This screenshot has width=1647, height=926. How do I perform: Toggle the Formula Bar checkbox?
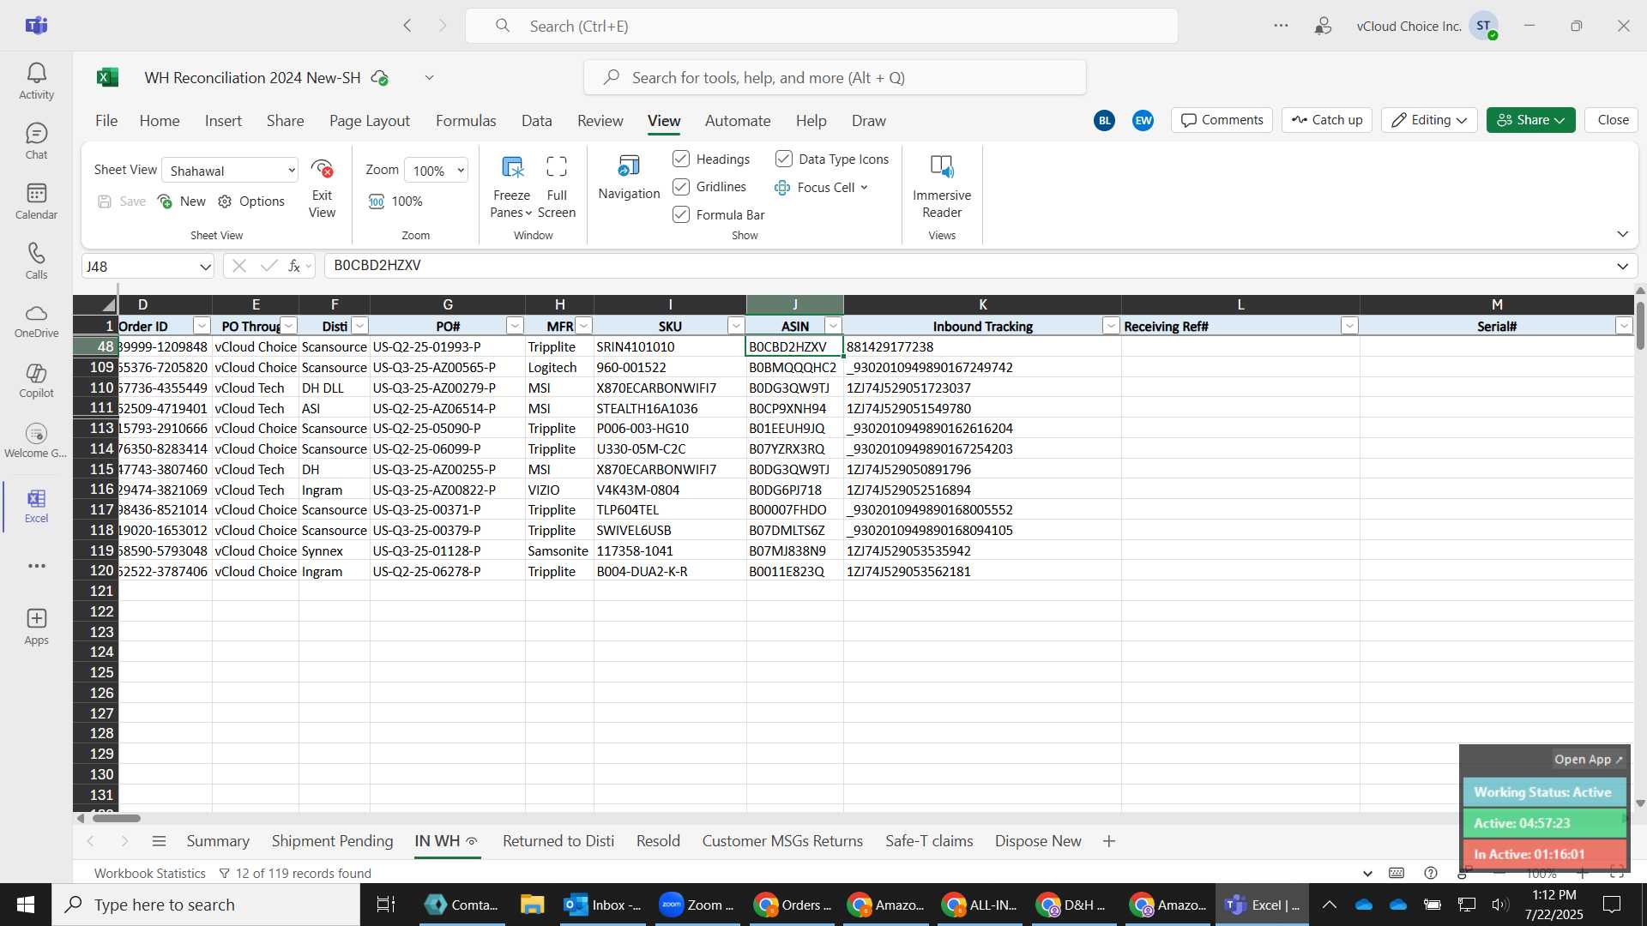pyautogui.click(x=681, y=214)
